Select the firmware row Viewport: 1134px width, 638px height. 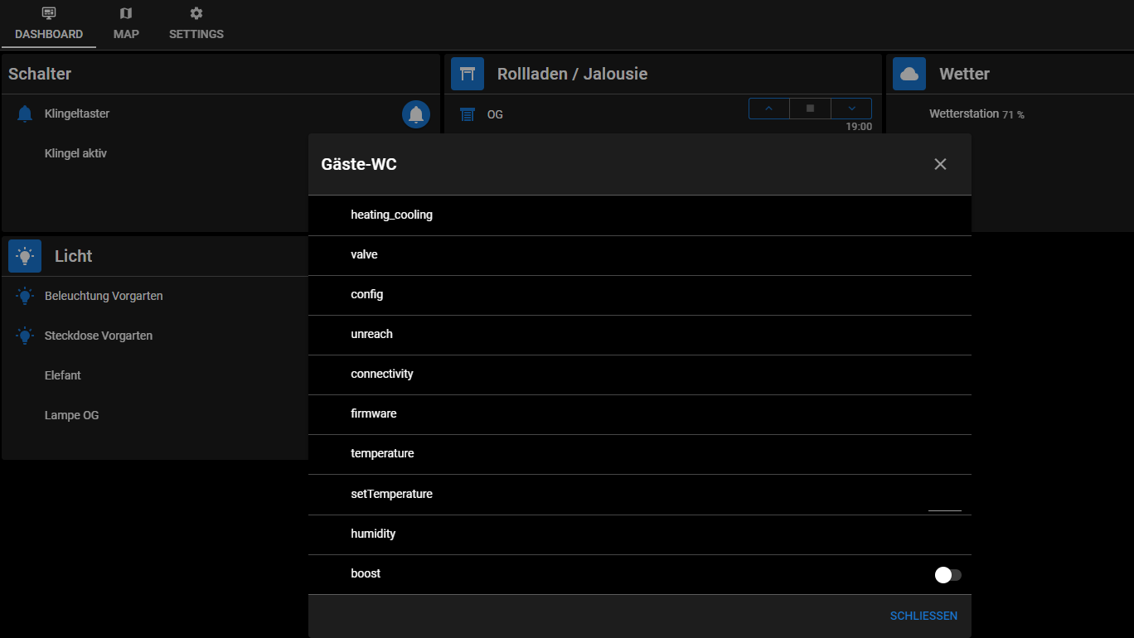pos(640,414)
